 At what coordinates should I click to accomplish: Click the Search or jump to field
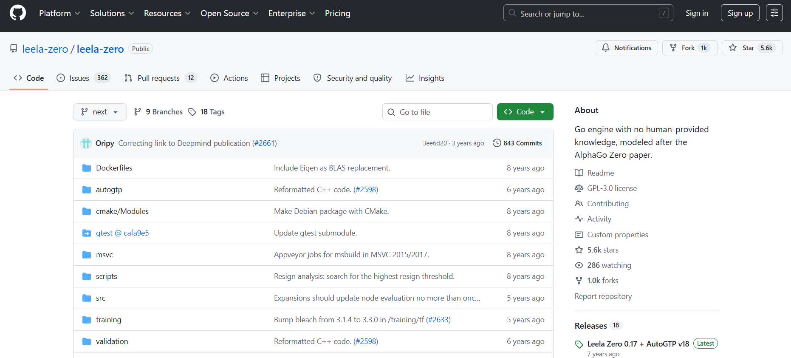pyautogui.click(x=588, y=13)
